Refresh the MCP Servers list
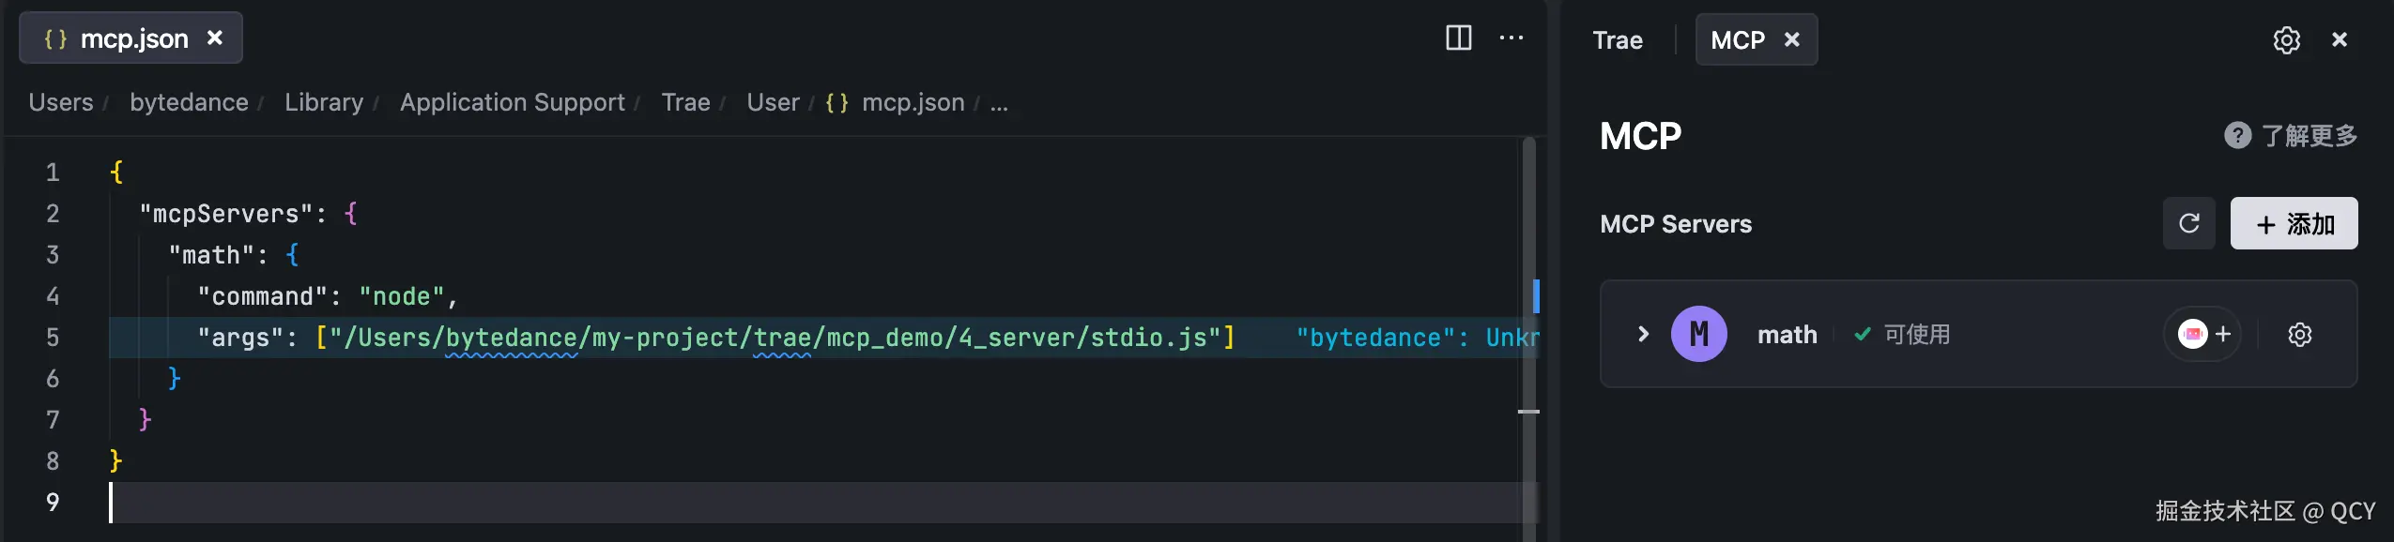The height and width of the screenshot is (542, 2394). [x=2188, y=224]
